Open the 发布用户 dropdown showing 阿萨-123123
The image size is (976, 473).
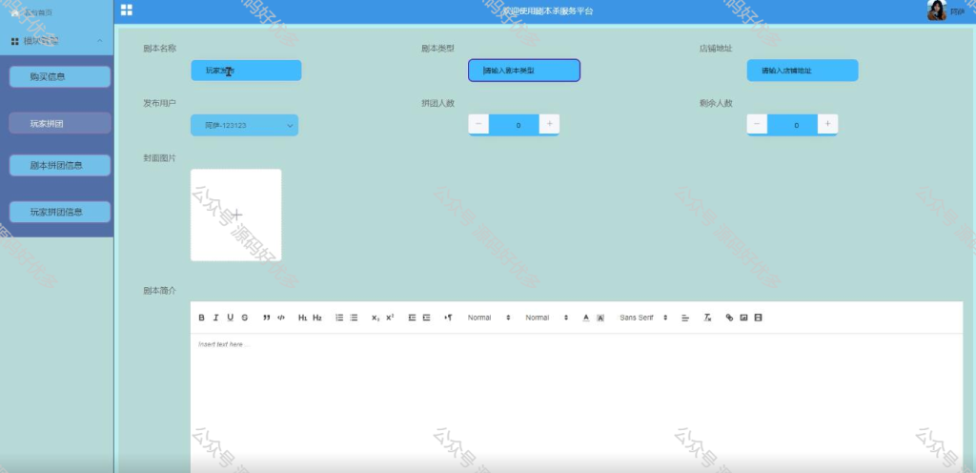(x=244, y=125)
